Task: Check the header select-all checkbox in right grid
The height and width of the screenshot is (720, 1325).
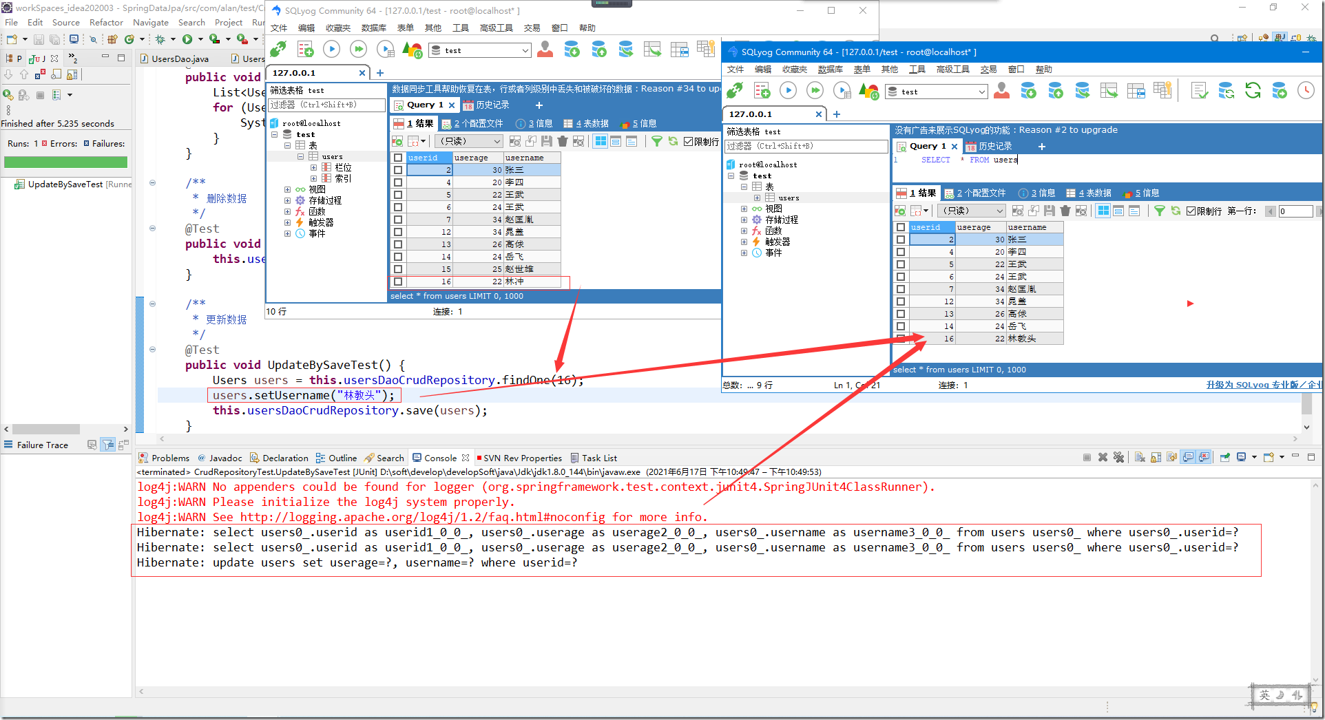Action: (901, 227)
